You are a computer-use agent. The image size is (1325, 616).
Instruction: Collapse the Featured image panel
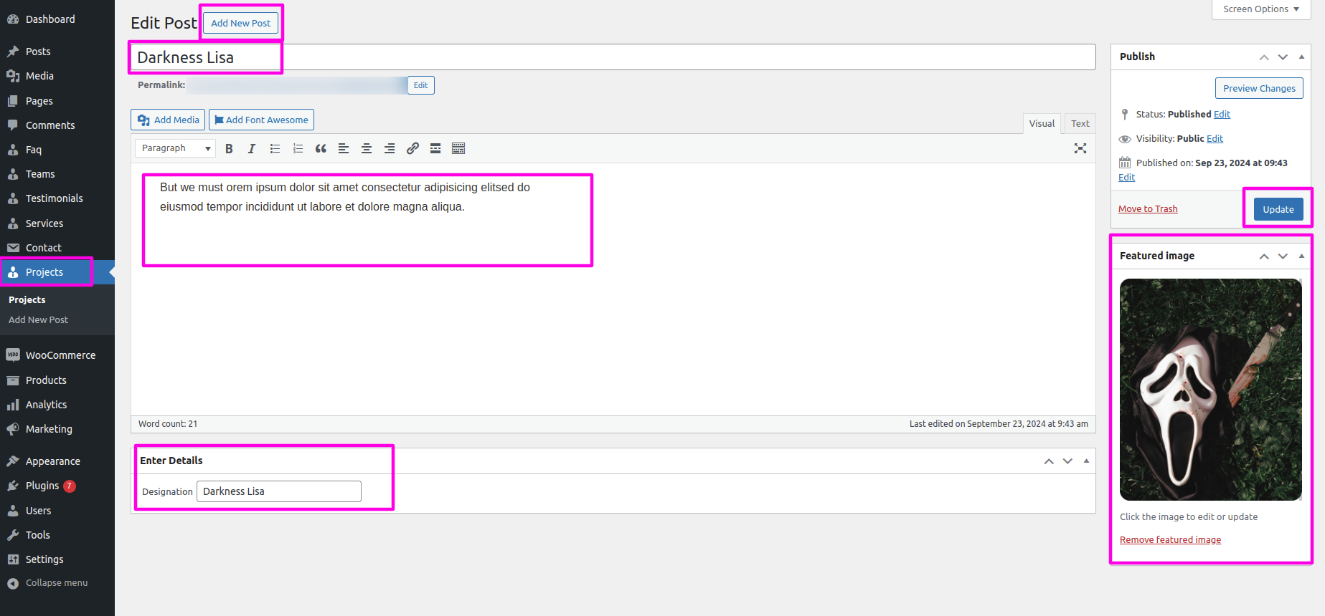tap(1301, 256)
